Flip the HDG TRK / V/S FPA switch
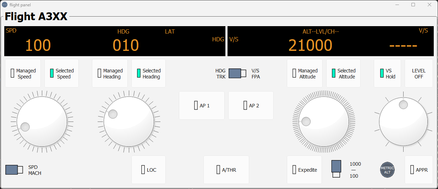 [237, 73]
